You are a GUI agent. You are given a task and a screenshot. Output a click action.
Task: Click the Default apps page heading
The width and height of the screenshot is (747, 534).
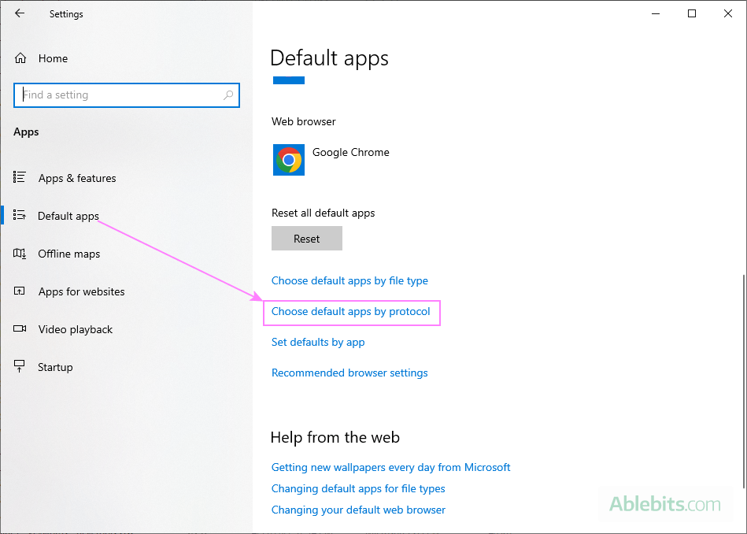click(329, 58)
